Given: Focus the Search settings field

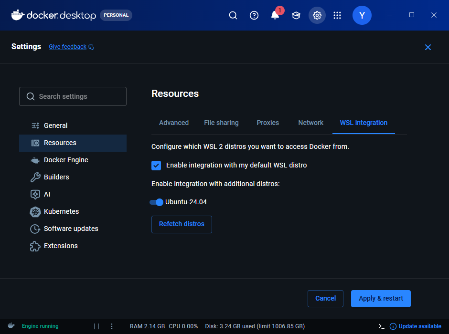Looking at the screenshot, I should pyautogui.click(x=73, y=96).
